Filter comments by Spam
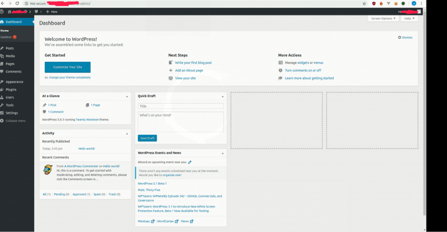447x232 pixels. pyautogui.click(x=99, y=195)
